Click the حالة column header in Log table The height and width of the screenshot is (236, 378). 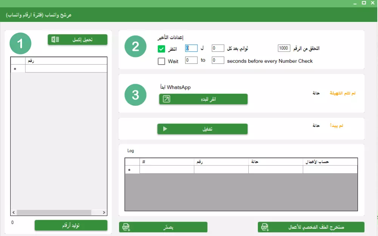click(276, 162)
